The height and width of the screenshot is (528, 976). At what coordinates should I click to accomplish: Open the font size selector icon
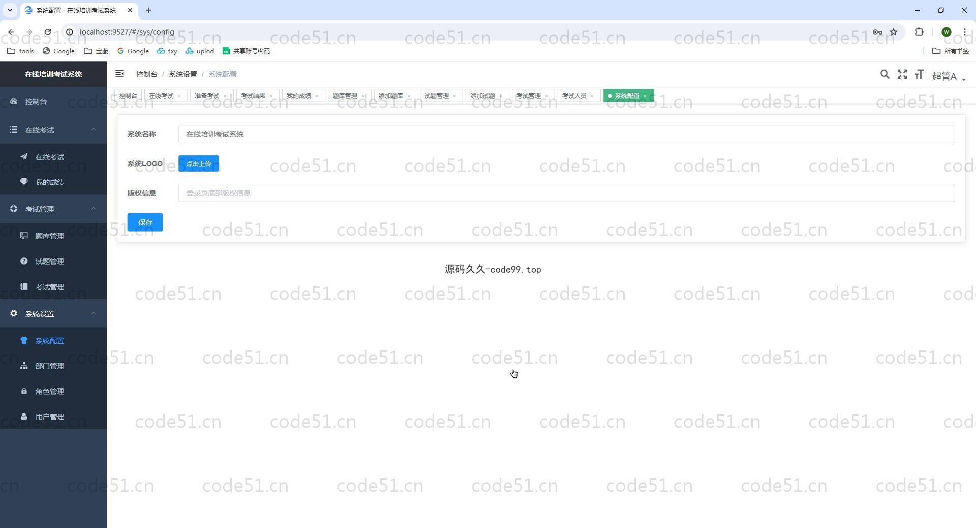coord(919,75)
